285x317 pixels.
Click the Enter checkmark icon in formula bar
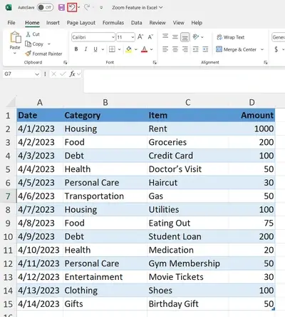pyautogui.click(x=63, y=74)
